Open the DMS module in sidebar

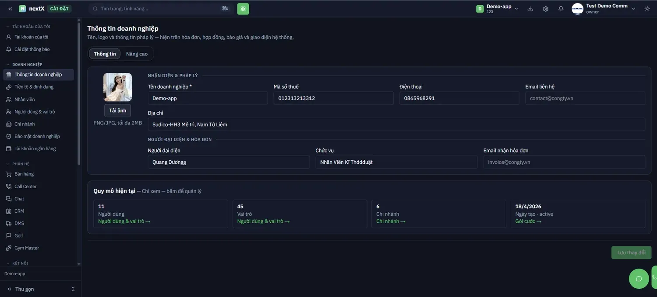click(x=39, y=223)
